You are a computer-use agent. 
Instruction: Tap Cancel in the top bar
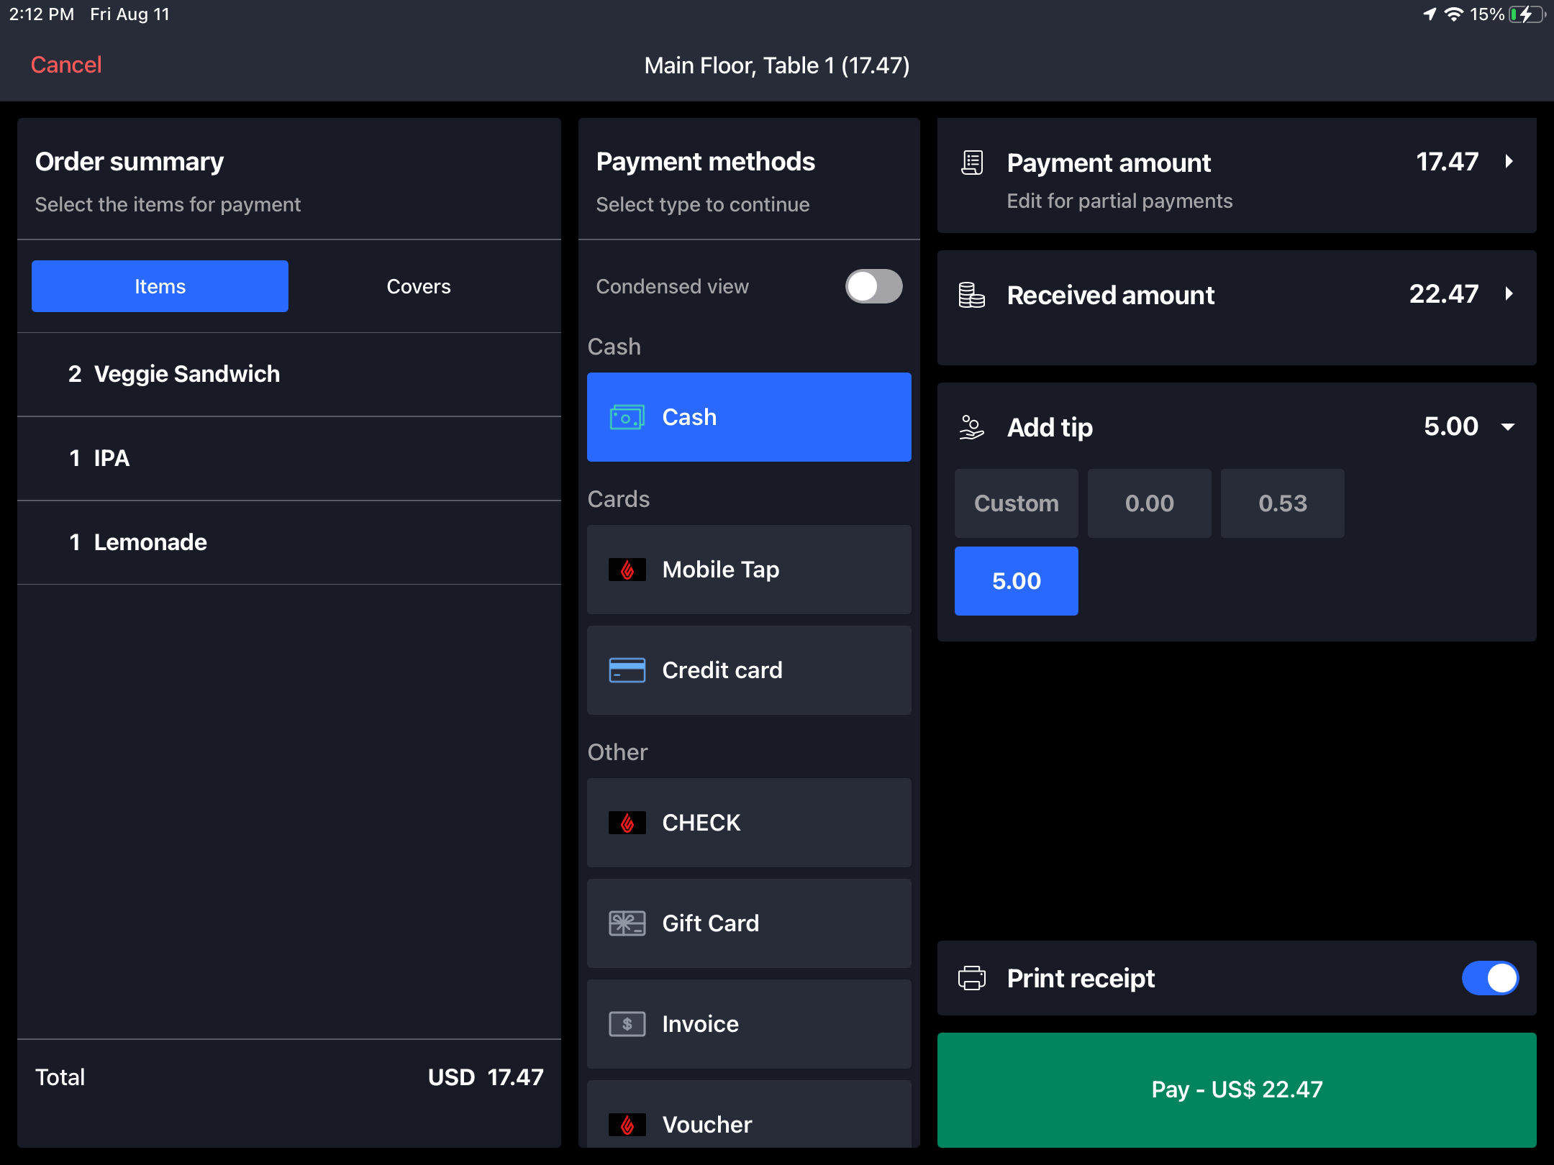coord(65,65)
